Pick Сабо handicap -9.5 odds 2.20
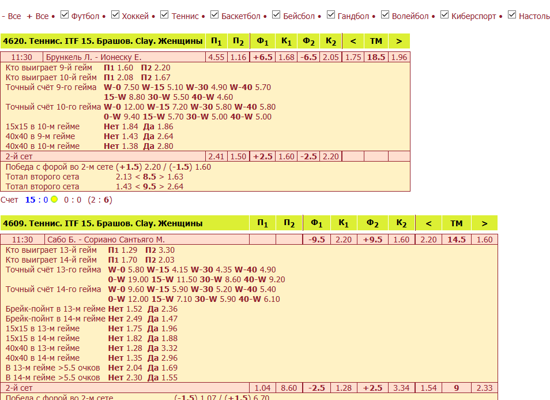 [344, 240]
